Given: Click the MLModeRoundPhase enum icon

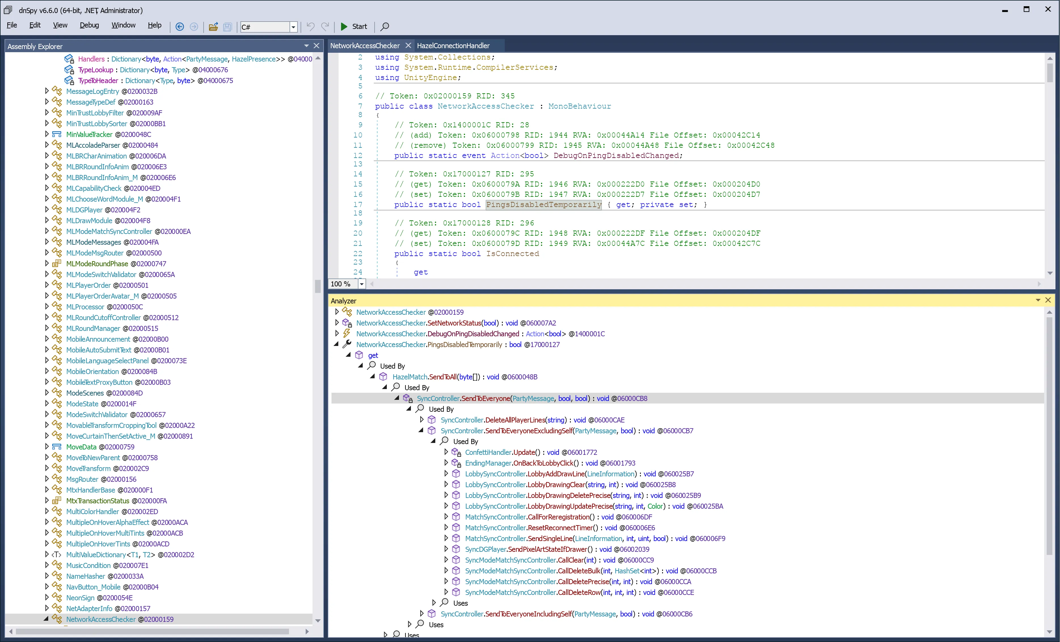Looking at the screenshot, I should coord(57,263).
